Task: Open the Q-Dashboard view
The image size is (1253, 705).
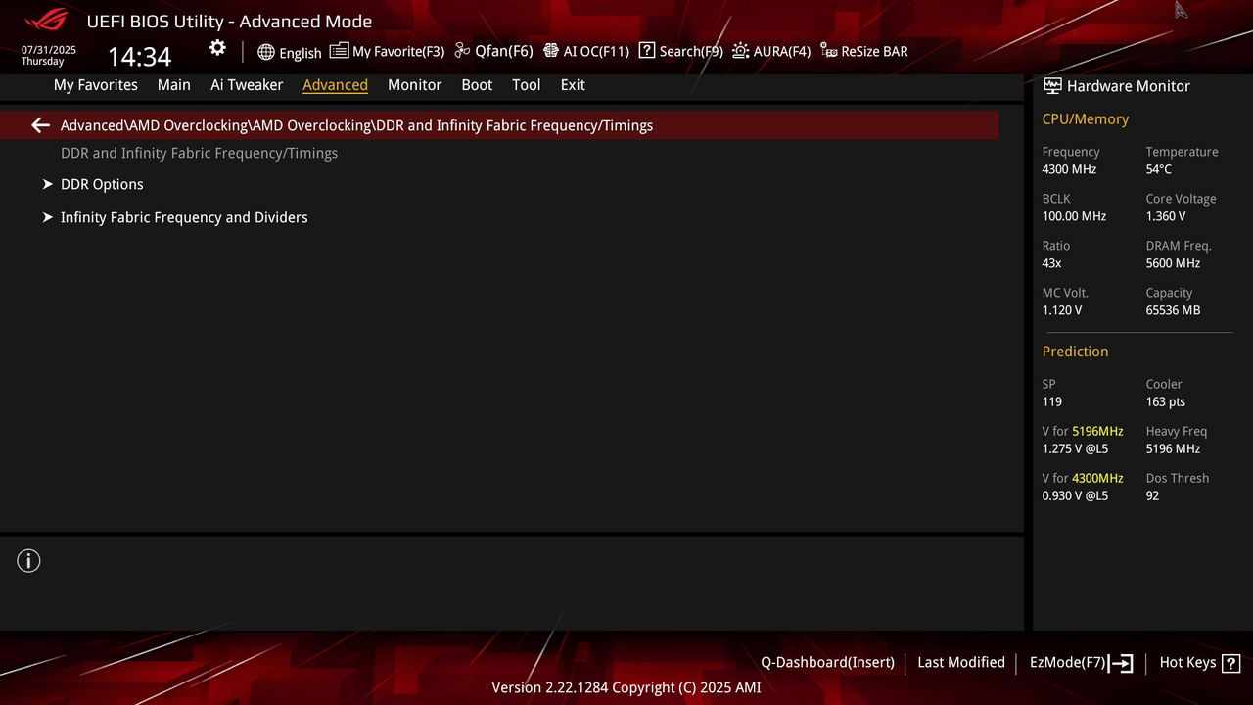Action: 827,663
